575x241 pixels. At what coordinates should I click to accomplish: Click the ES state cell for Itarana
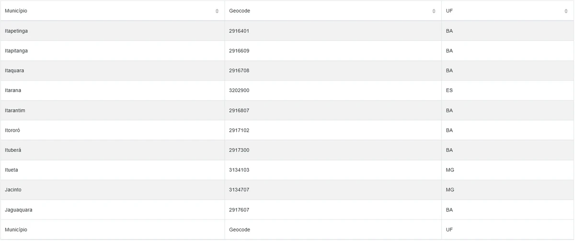pos(449,91)
